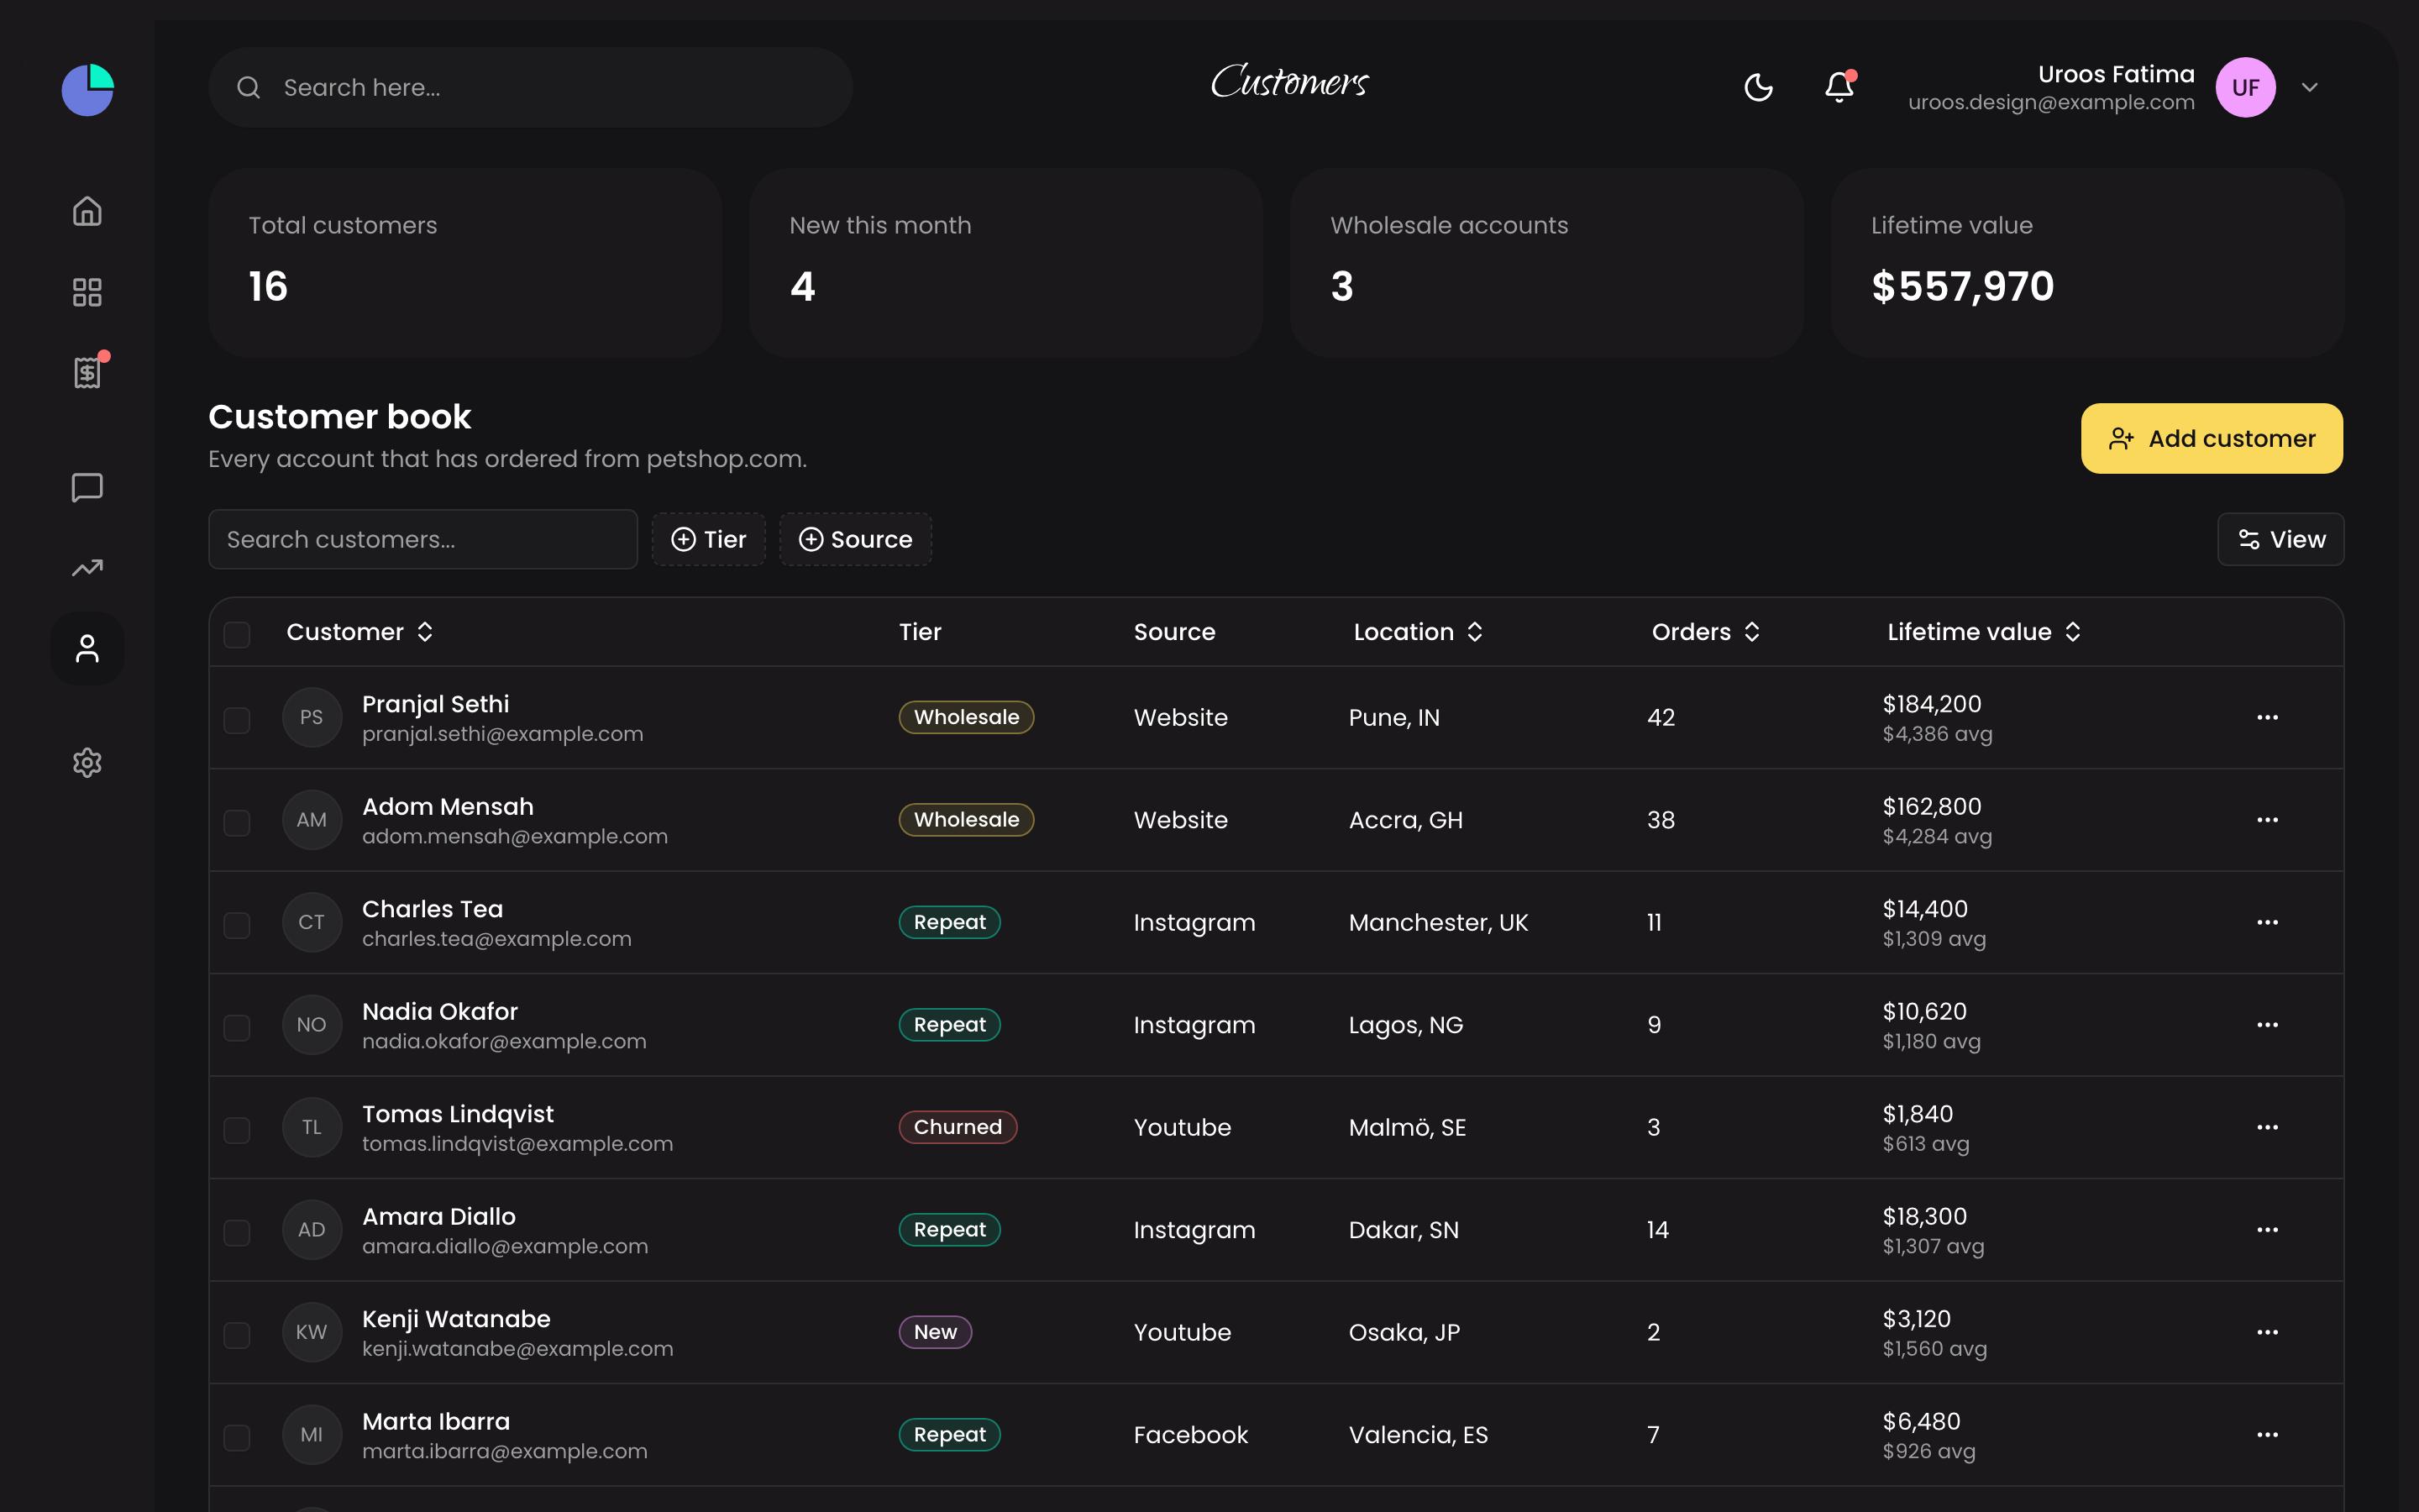
Task: Open row actions for Amara Diallo
Action: (2267, 1230)
